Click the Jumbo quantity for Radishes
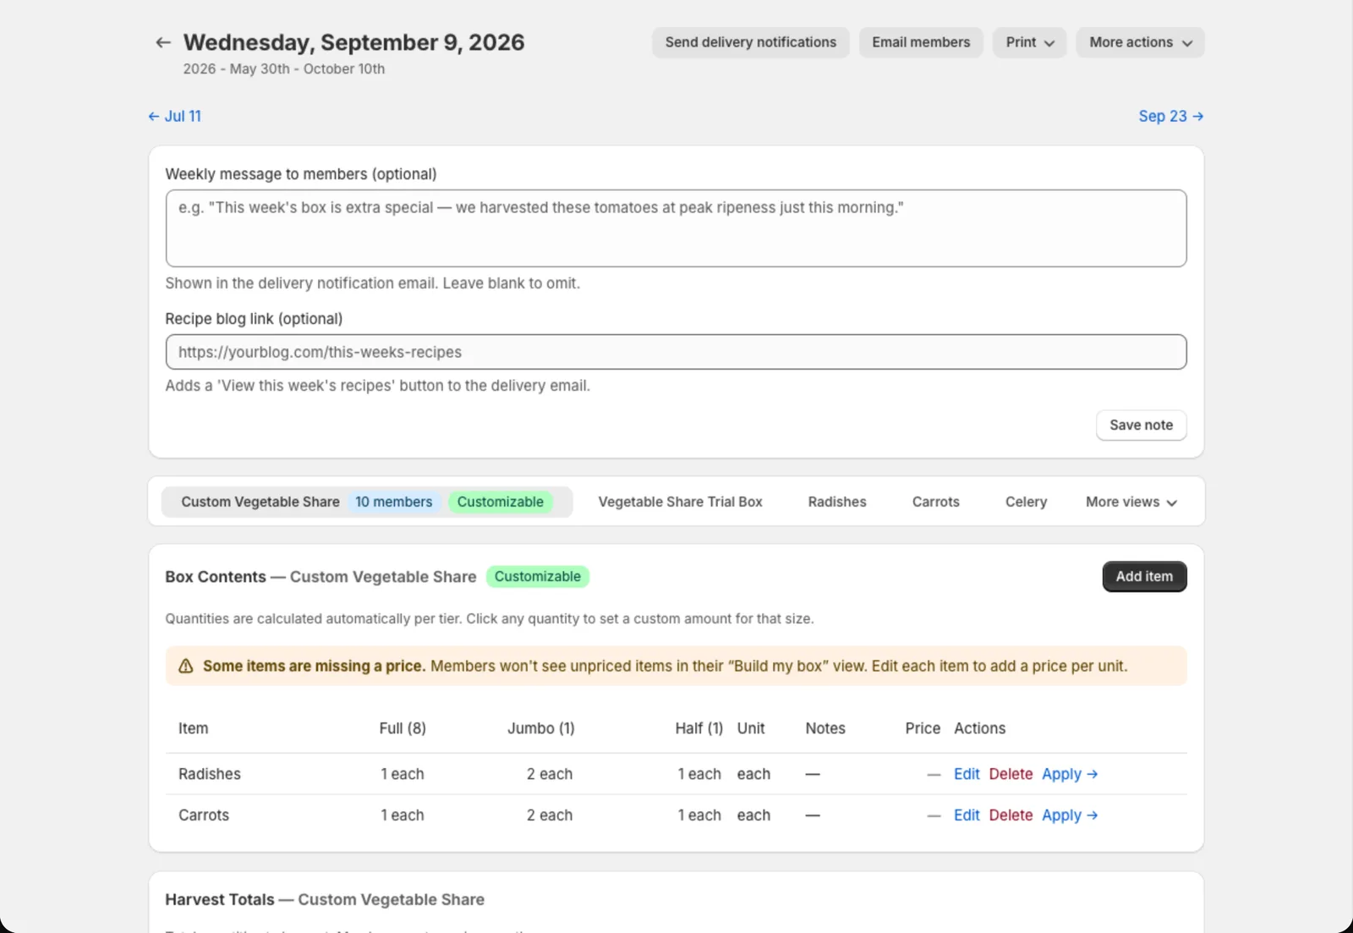 (550, 774)
